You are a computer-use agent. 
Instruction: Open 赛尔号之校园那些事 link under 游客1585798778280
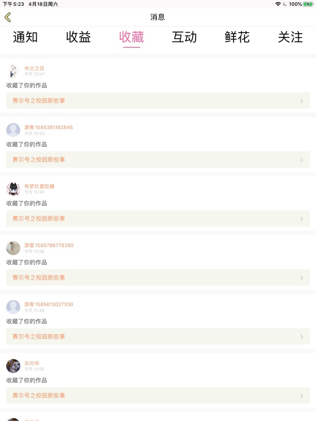(39, 277)
